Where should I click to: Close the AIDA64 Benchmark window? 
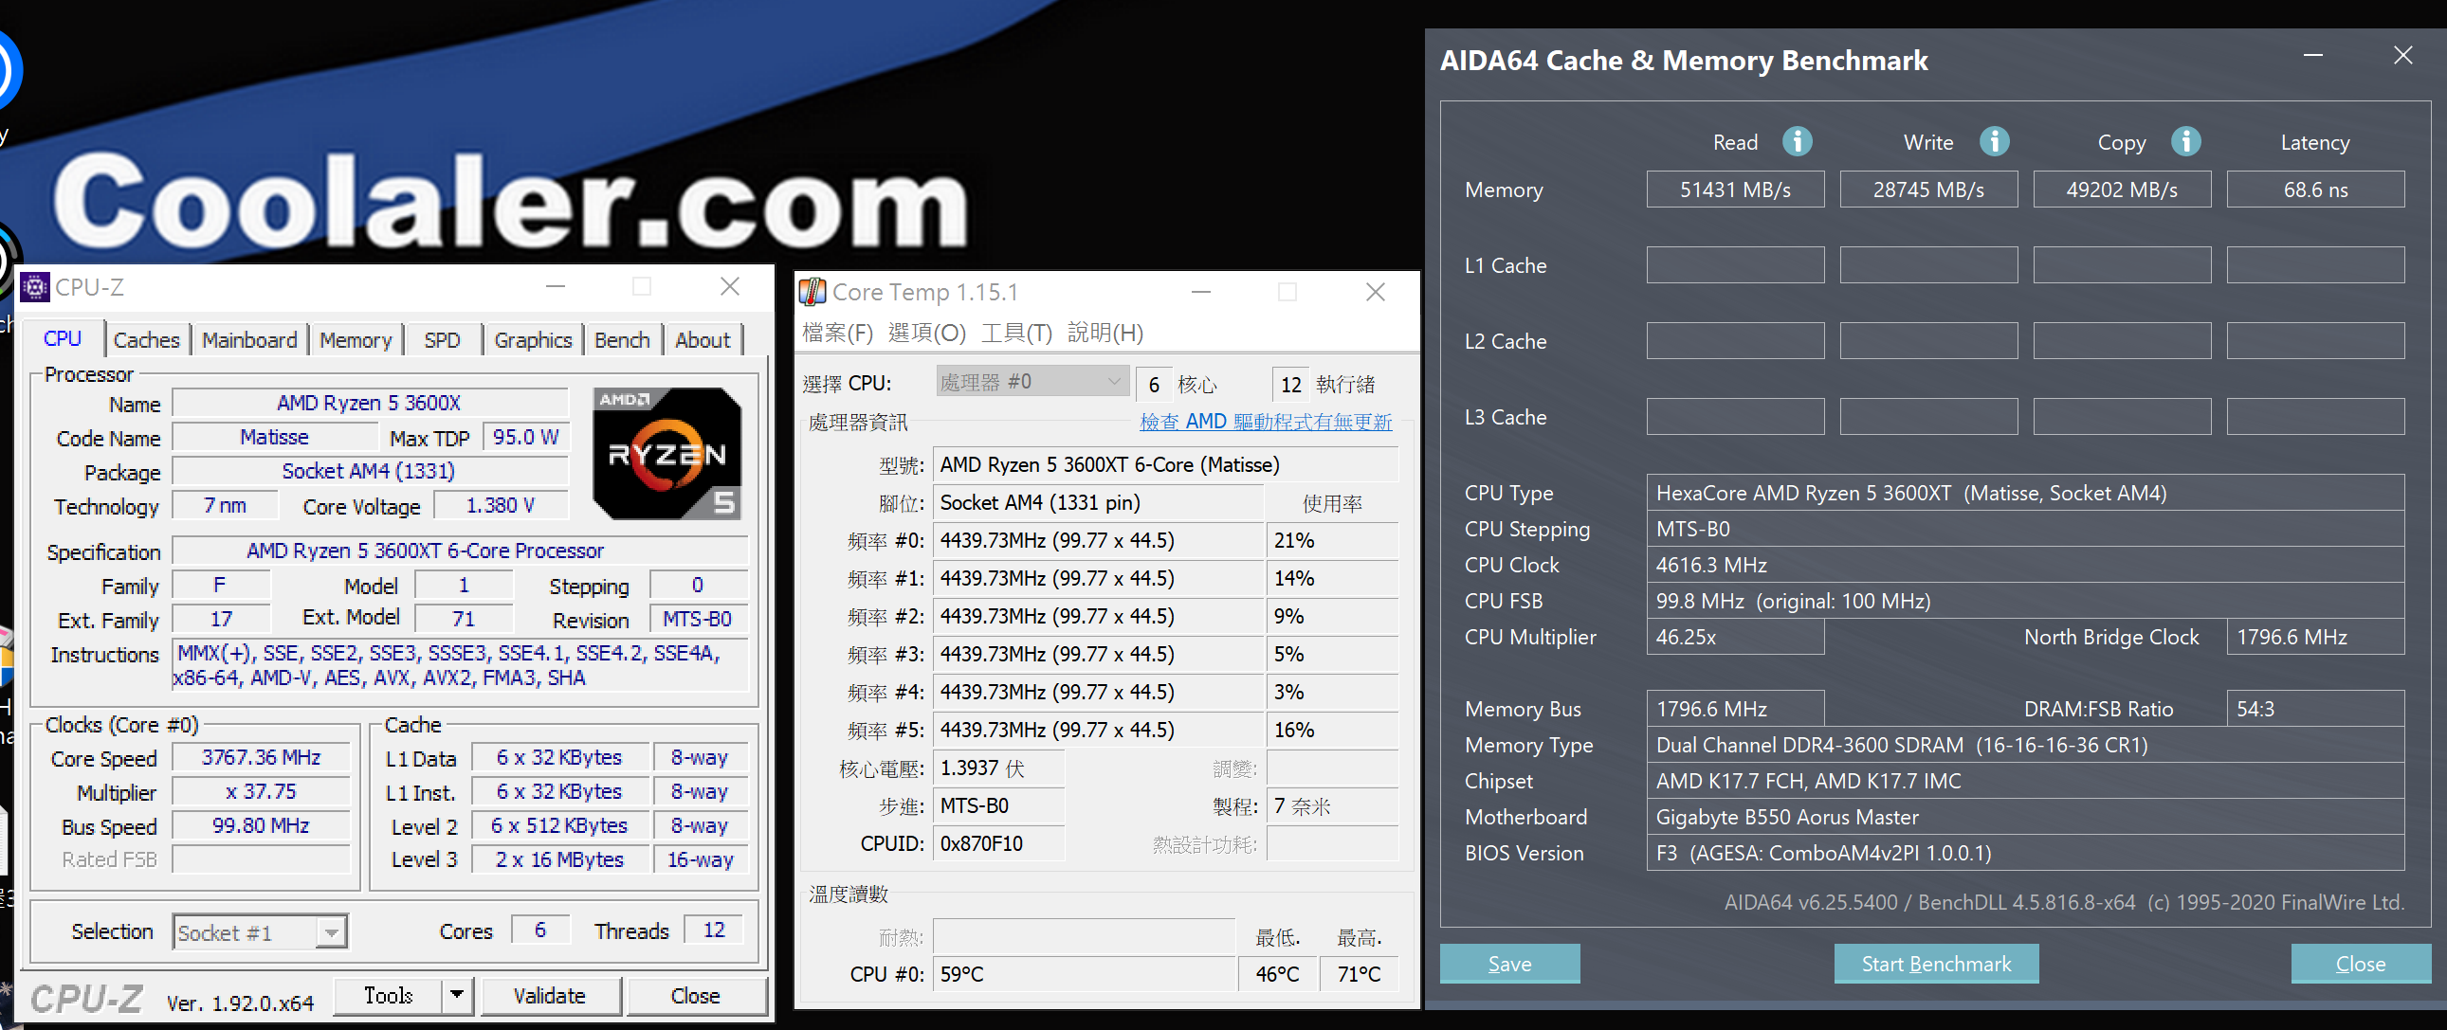[x=2402, y=56]
